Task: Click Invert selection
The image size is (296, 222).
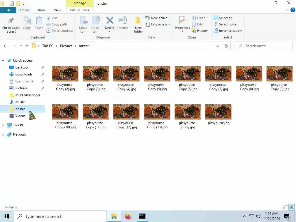Action: (x=228, y=31)
